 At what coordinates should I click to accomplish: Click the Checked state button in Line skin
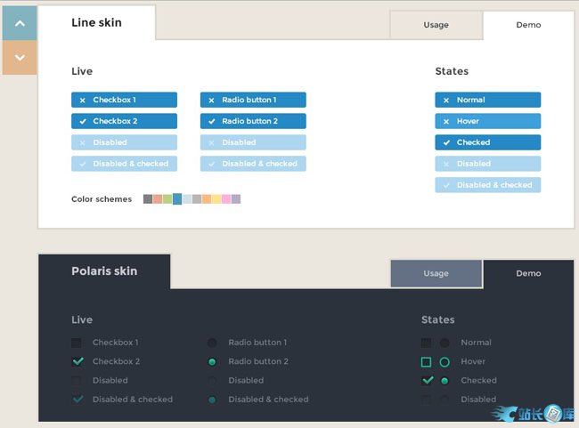[487, 142]
